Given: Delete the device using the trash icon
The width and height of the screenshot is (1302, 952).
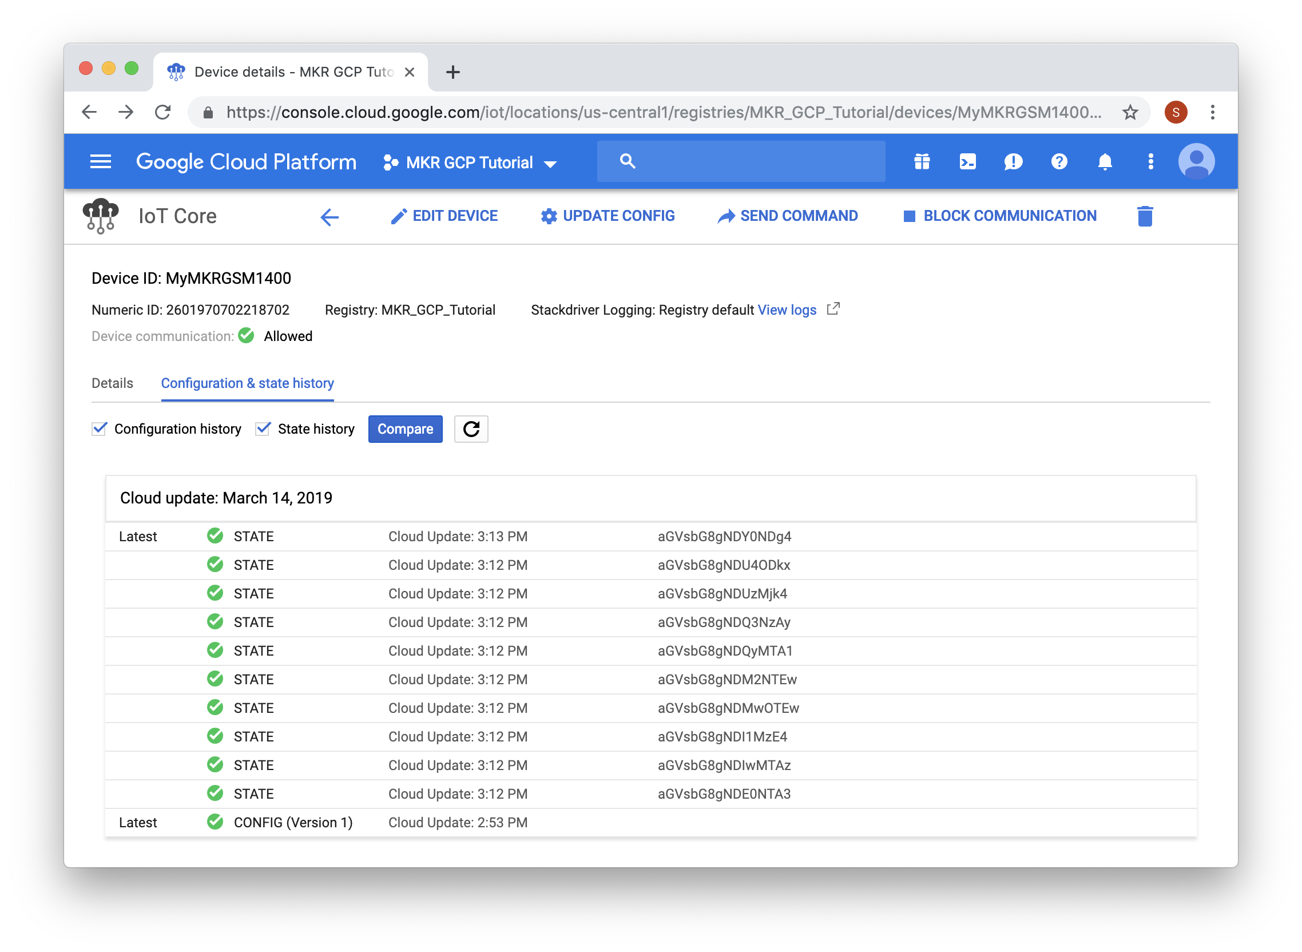Looking at the screenshot, I should (1145, 216).
